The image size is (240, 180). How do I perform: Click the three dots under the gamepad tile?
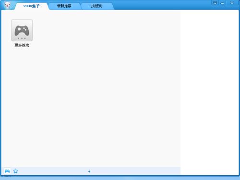click(22, 38)
